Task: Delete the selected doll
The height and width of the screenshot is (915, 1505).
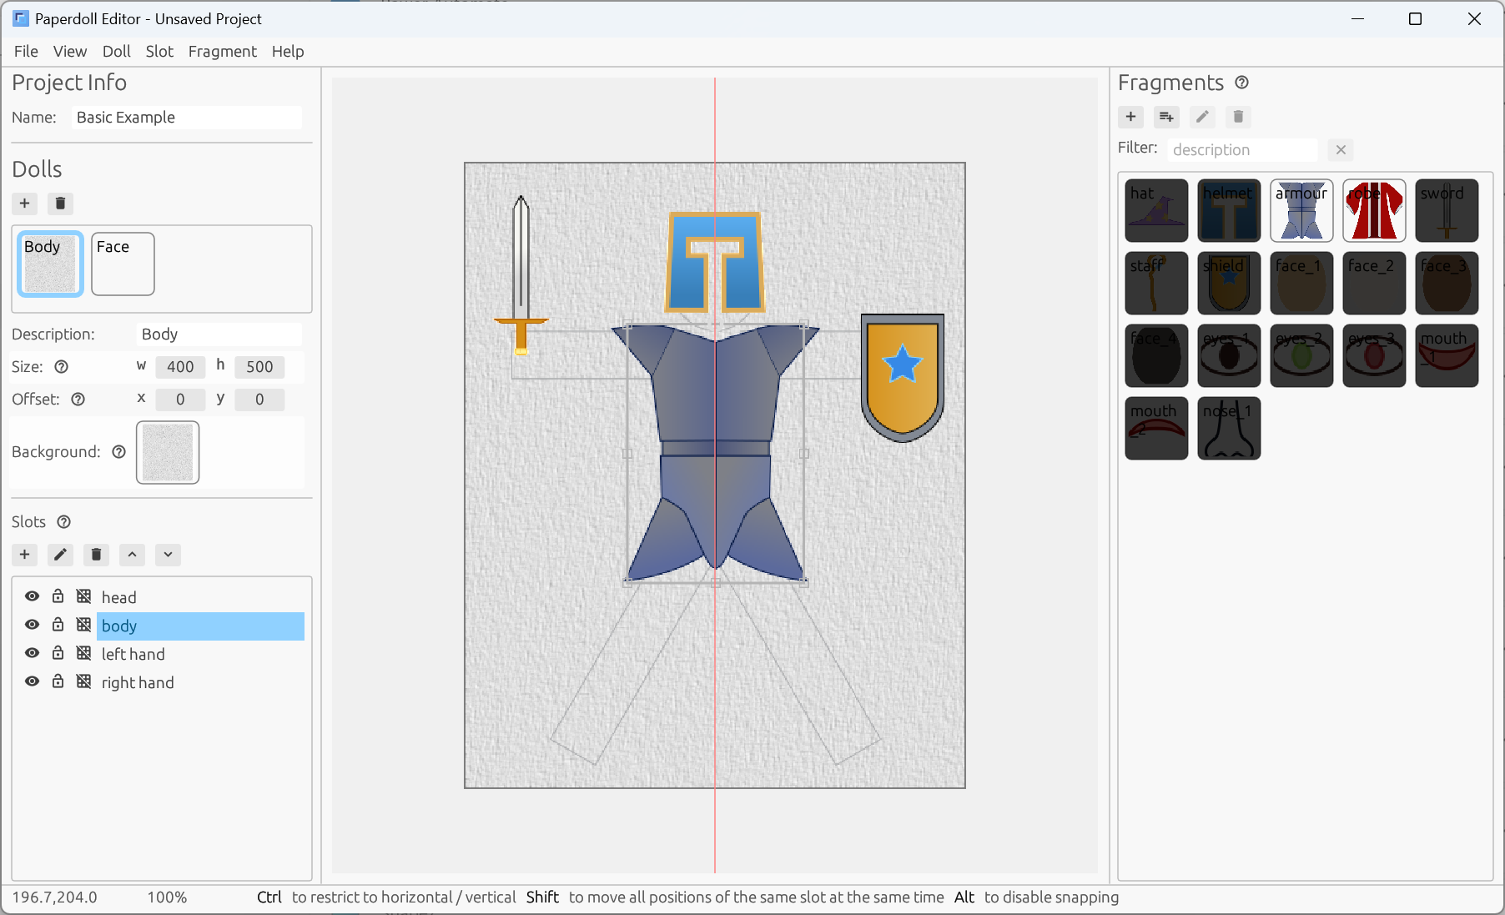Action: coord(60,204)
